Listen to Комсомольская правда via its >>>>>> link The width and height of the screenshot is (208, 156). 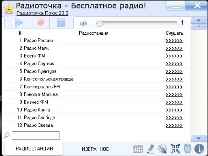pos(174,79)
